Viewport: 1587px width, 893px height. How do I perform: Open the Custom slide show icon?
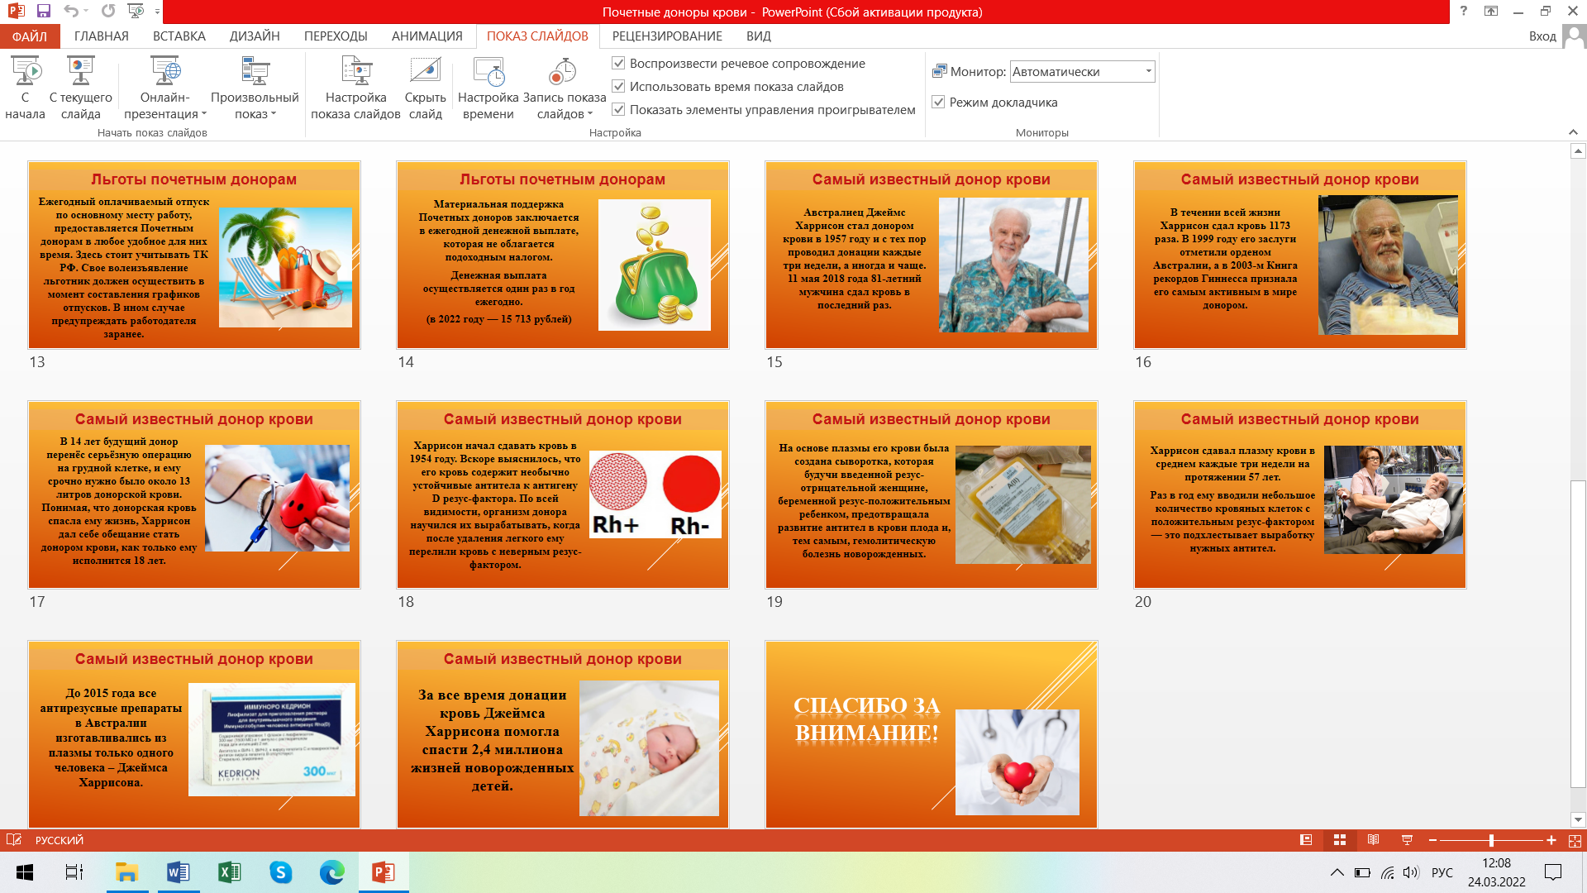(255, 72)
